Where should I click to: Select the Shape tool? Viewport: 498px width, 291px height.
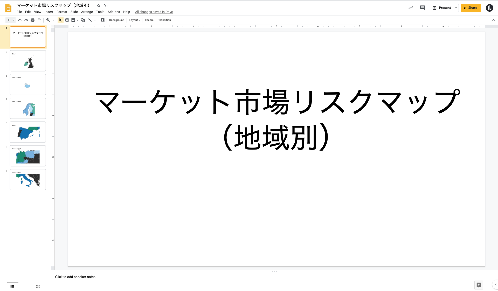coord(83,20)
